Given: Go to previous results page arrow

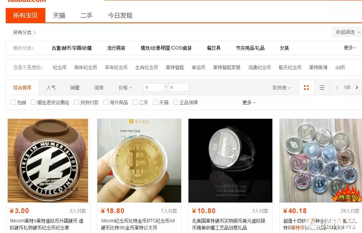Looking at the screenshot, I should pos(337,87).
